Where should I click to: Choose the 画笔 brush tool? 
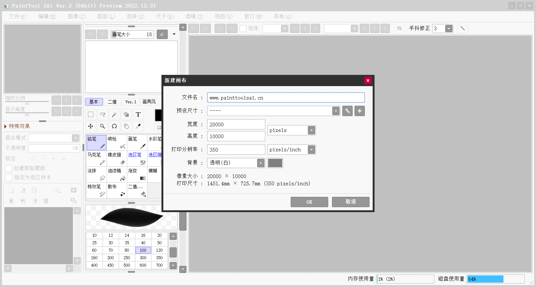click(x=137, y=143)
